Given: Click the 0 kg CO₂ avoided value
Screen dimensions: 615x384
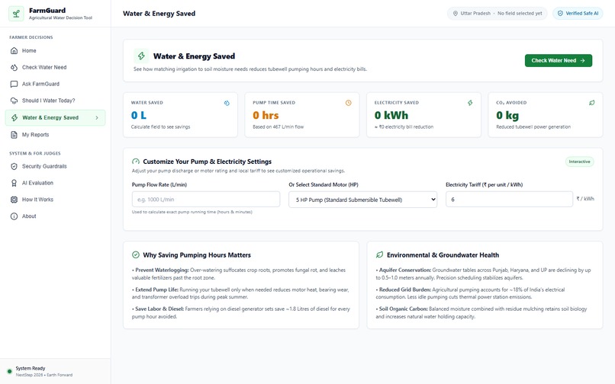Looking at the screenshot, I should coord(507,115).
